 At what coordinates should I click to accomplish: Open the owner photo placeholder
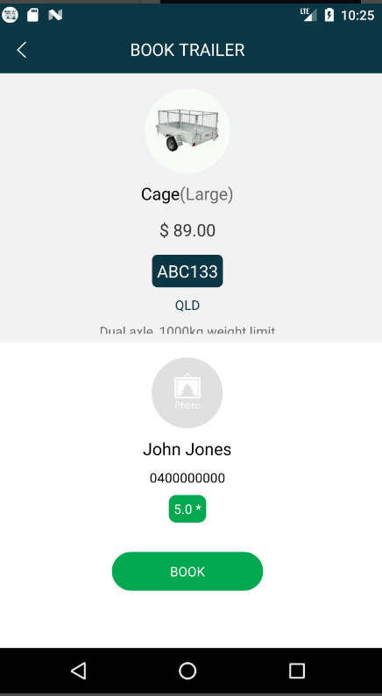(187, 393)
